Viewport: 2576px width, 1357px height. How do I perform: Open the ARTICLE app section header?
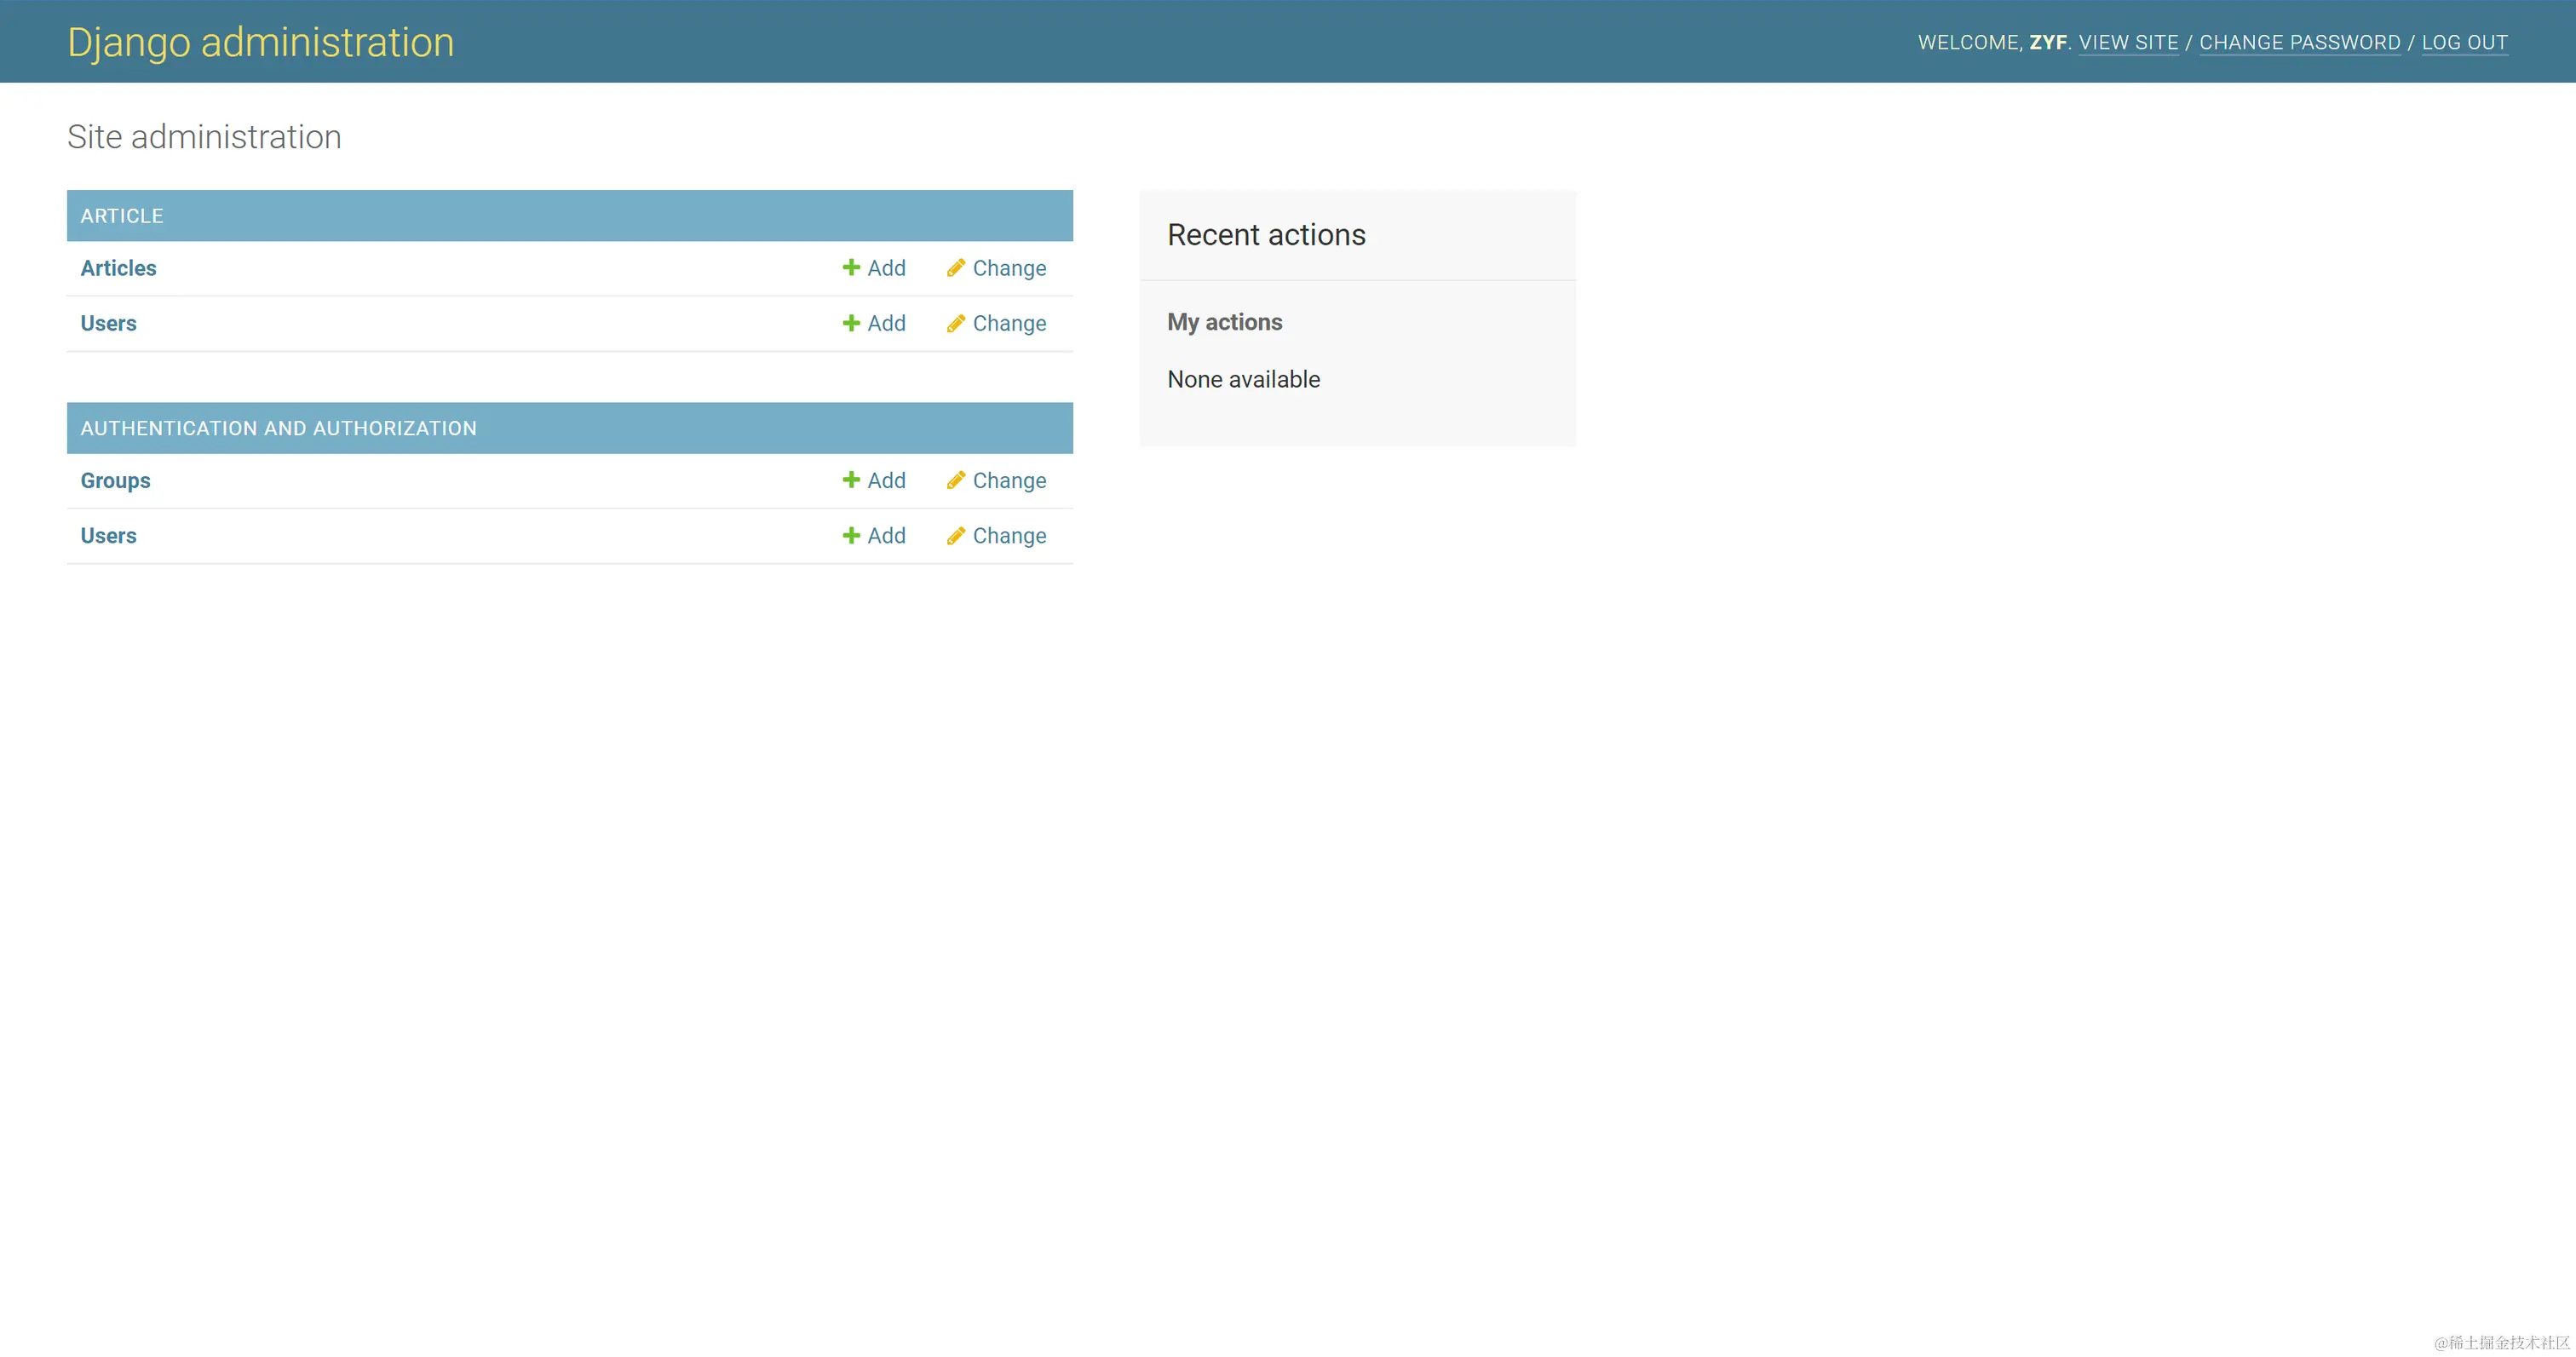click(122, 216)
